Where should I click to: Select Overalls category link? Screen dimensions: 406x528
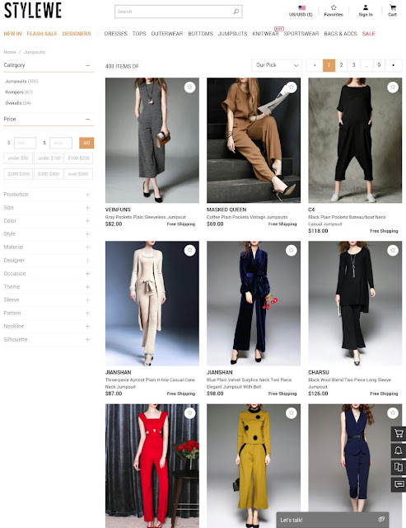coord(18,103)
